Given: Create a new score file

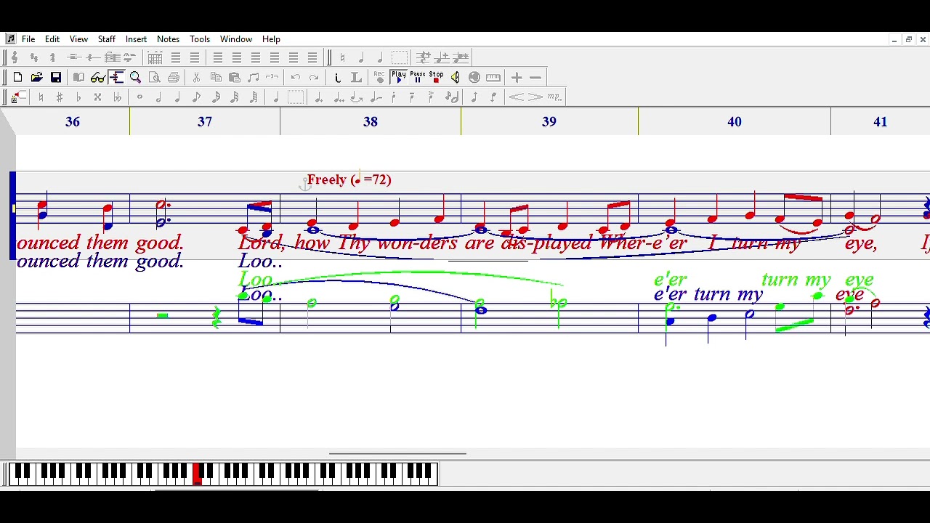Looking at the screenshot, I should [x=17, y=77].
